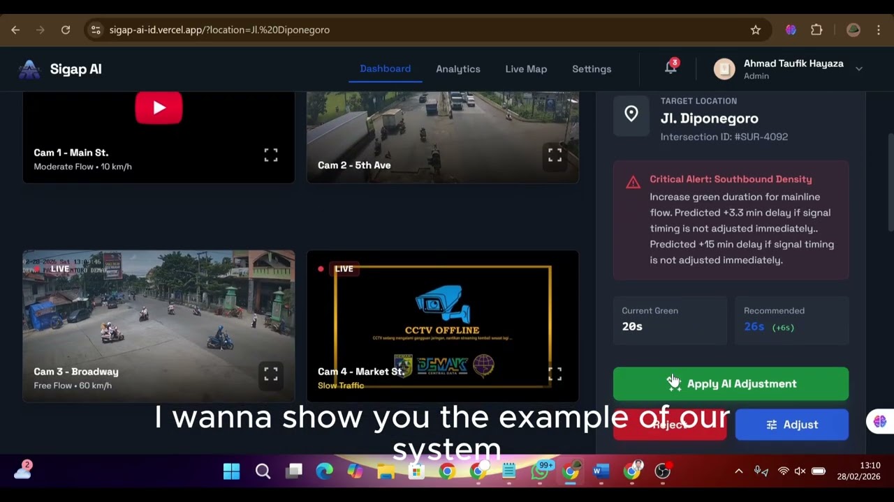The width and height of the screenshot is (894, 502).
Task: Click Critical Alert: Southbound Density heading
Action: click(731, 179)
